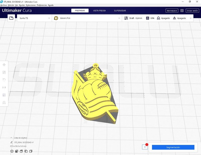Image resolution: width=201 pixels, height=155 pixels.
Task: Open print settings sliders icon
Action: (126, 18)
